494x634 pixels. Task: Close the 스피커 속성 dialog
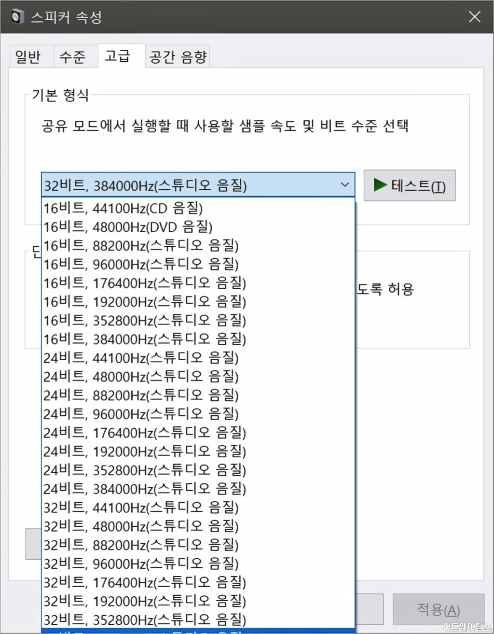click(x=474, y=17)
